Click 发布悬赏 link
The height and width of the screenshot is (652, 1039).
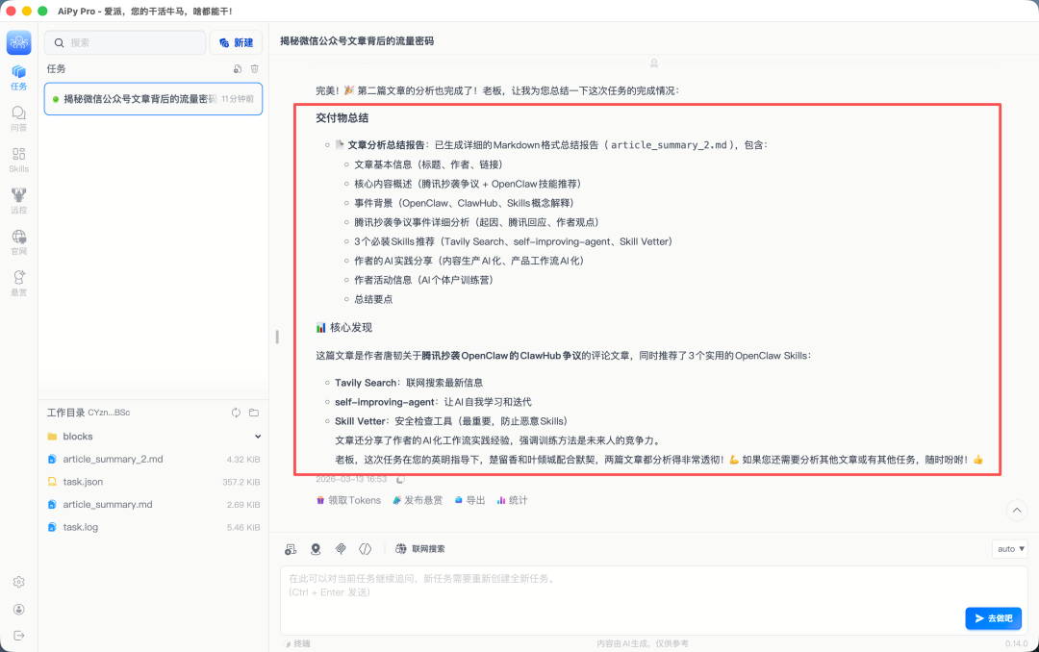pyautogui.click(x=418, y=500)
